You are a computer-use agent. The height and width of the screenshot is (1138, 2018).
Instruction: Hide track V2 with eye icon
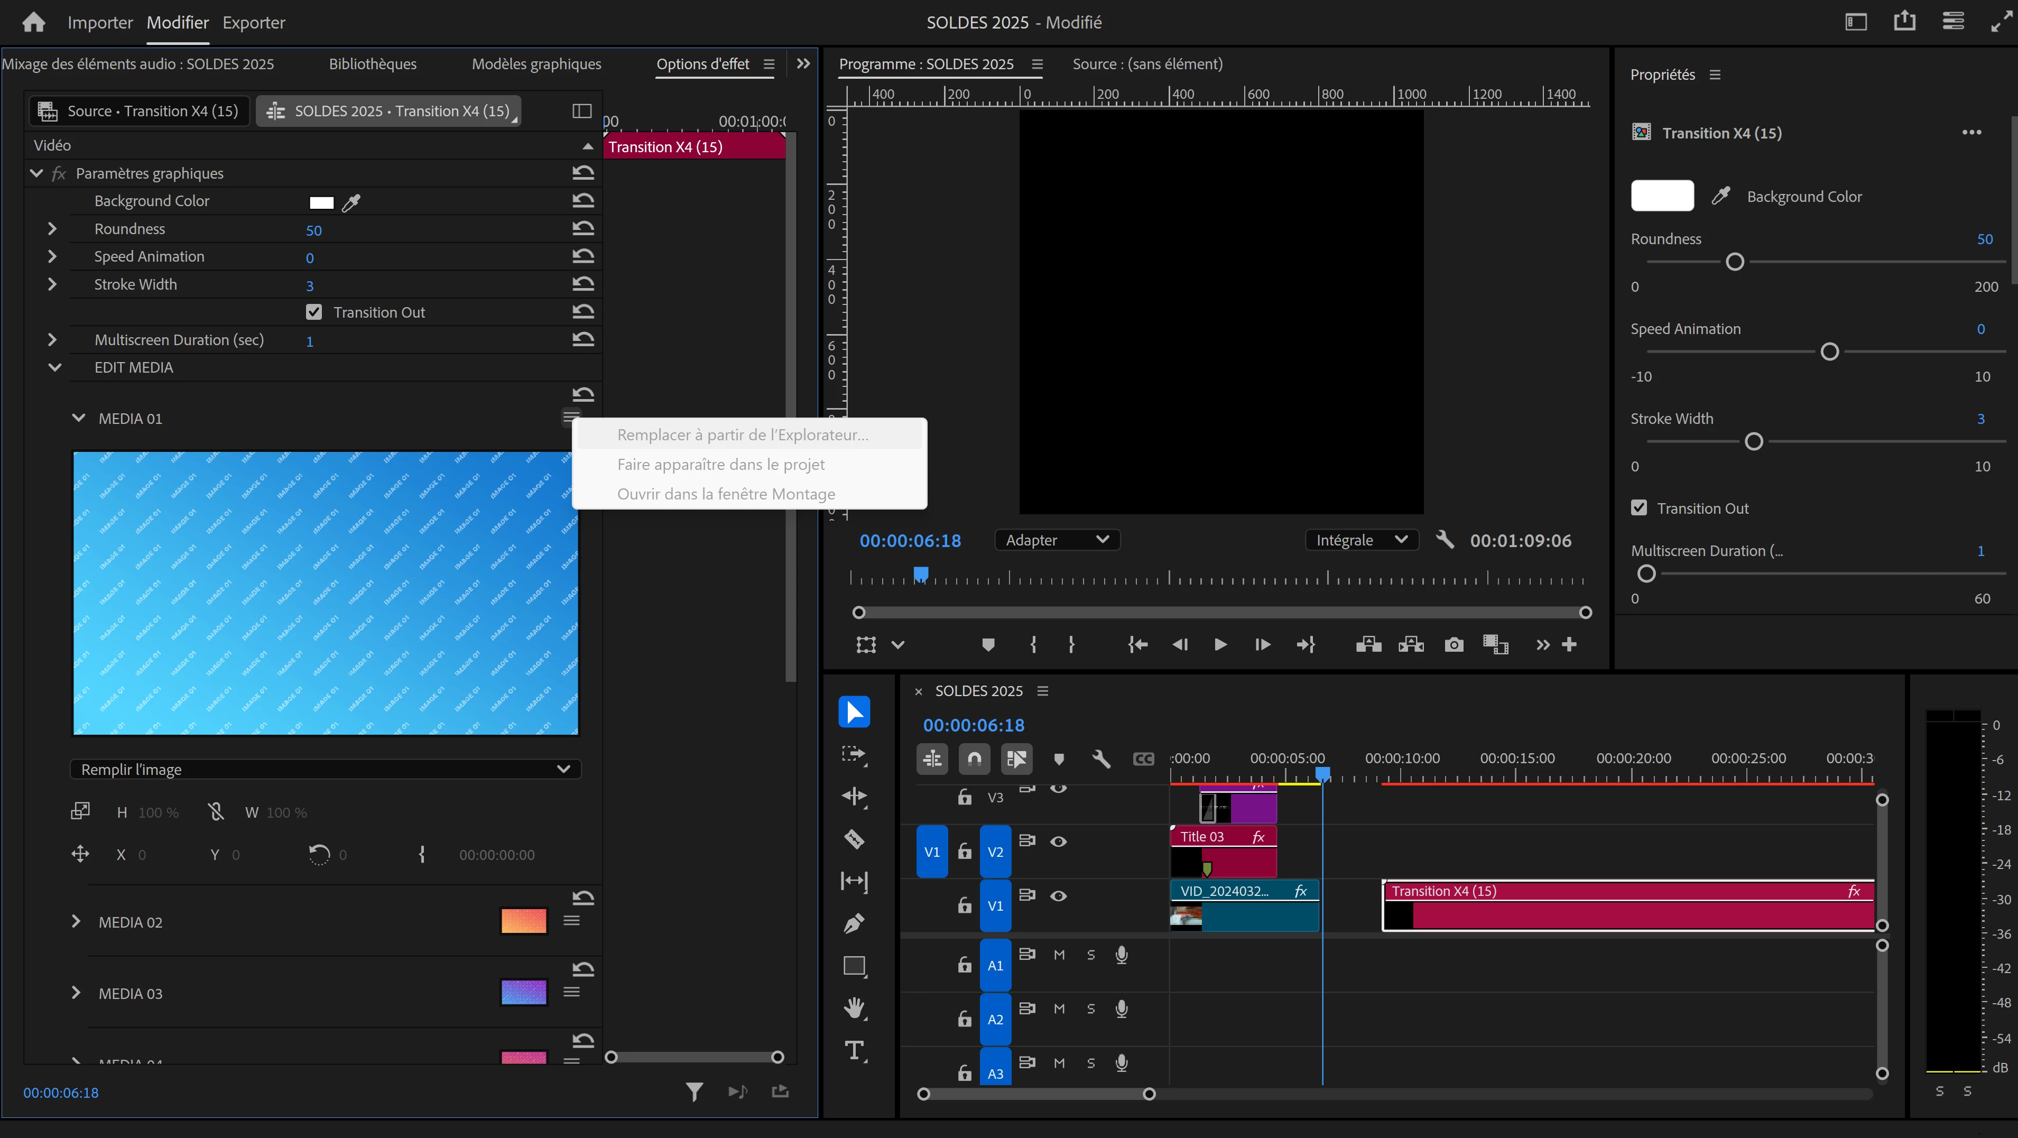(x=1058, y=841)
